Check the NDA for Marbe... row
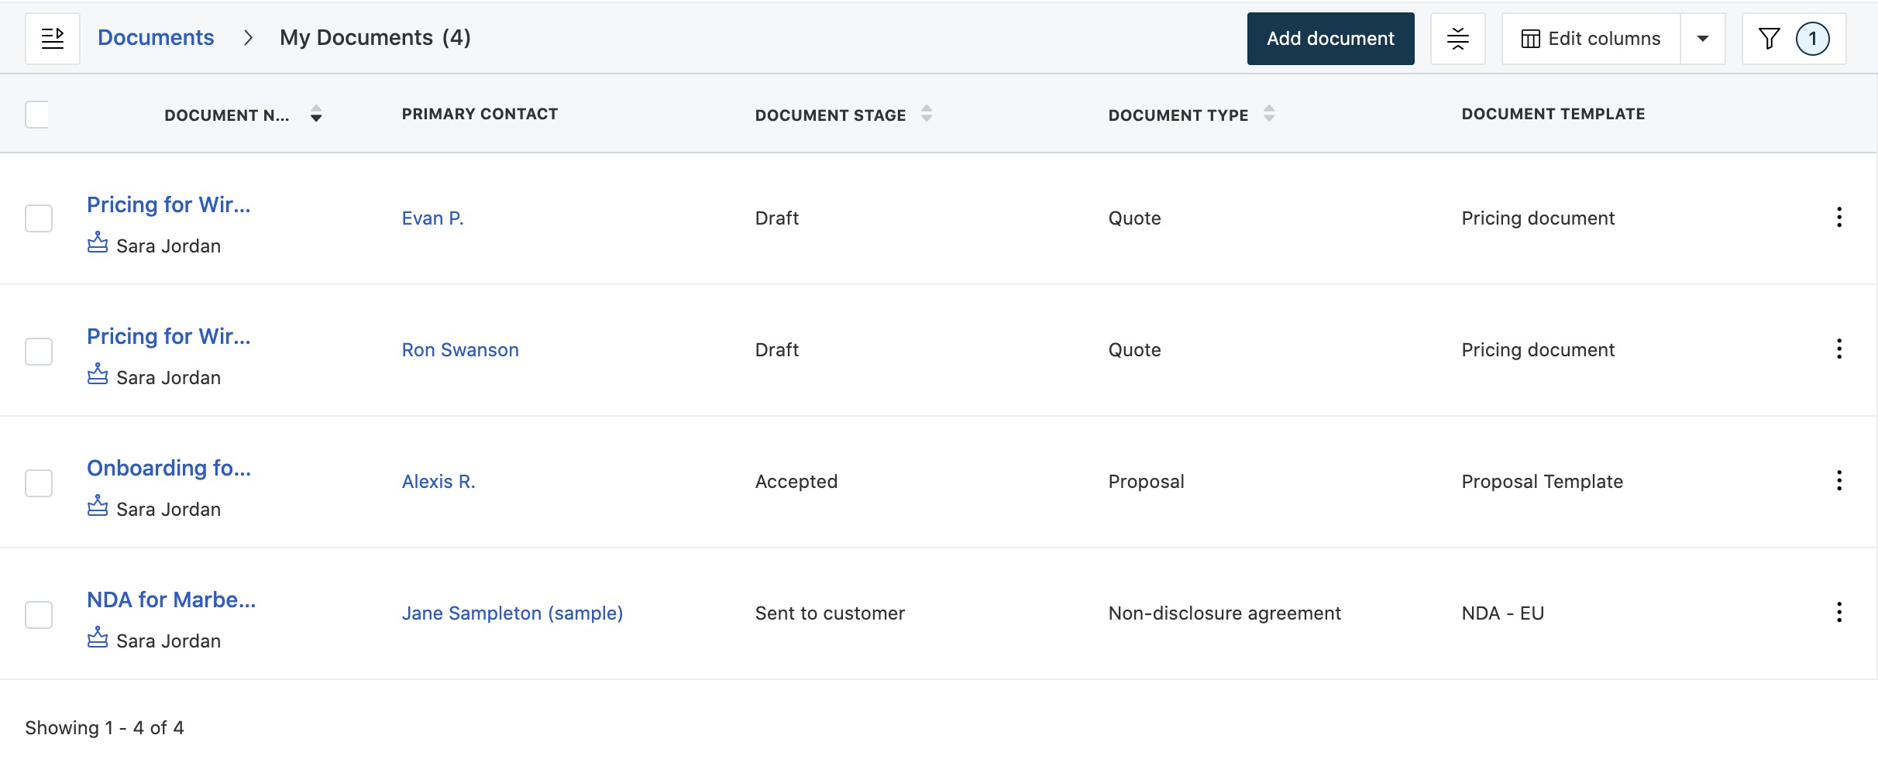The width and height of the screenshot is (1878, 773). point(39,615)
